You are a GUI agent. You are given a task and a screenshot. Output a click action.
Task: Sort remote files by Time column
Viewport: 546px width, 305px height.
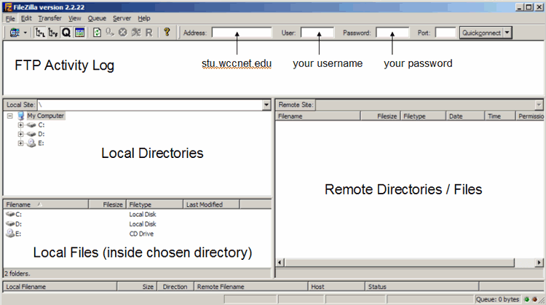pos(499,116)
